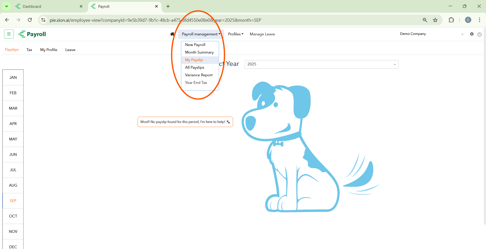Click the home icon in navigation bar
Image resolution: width=486 pixels, height=249 pixels.
(x=172, y=34)
